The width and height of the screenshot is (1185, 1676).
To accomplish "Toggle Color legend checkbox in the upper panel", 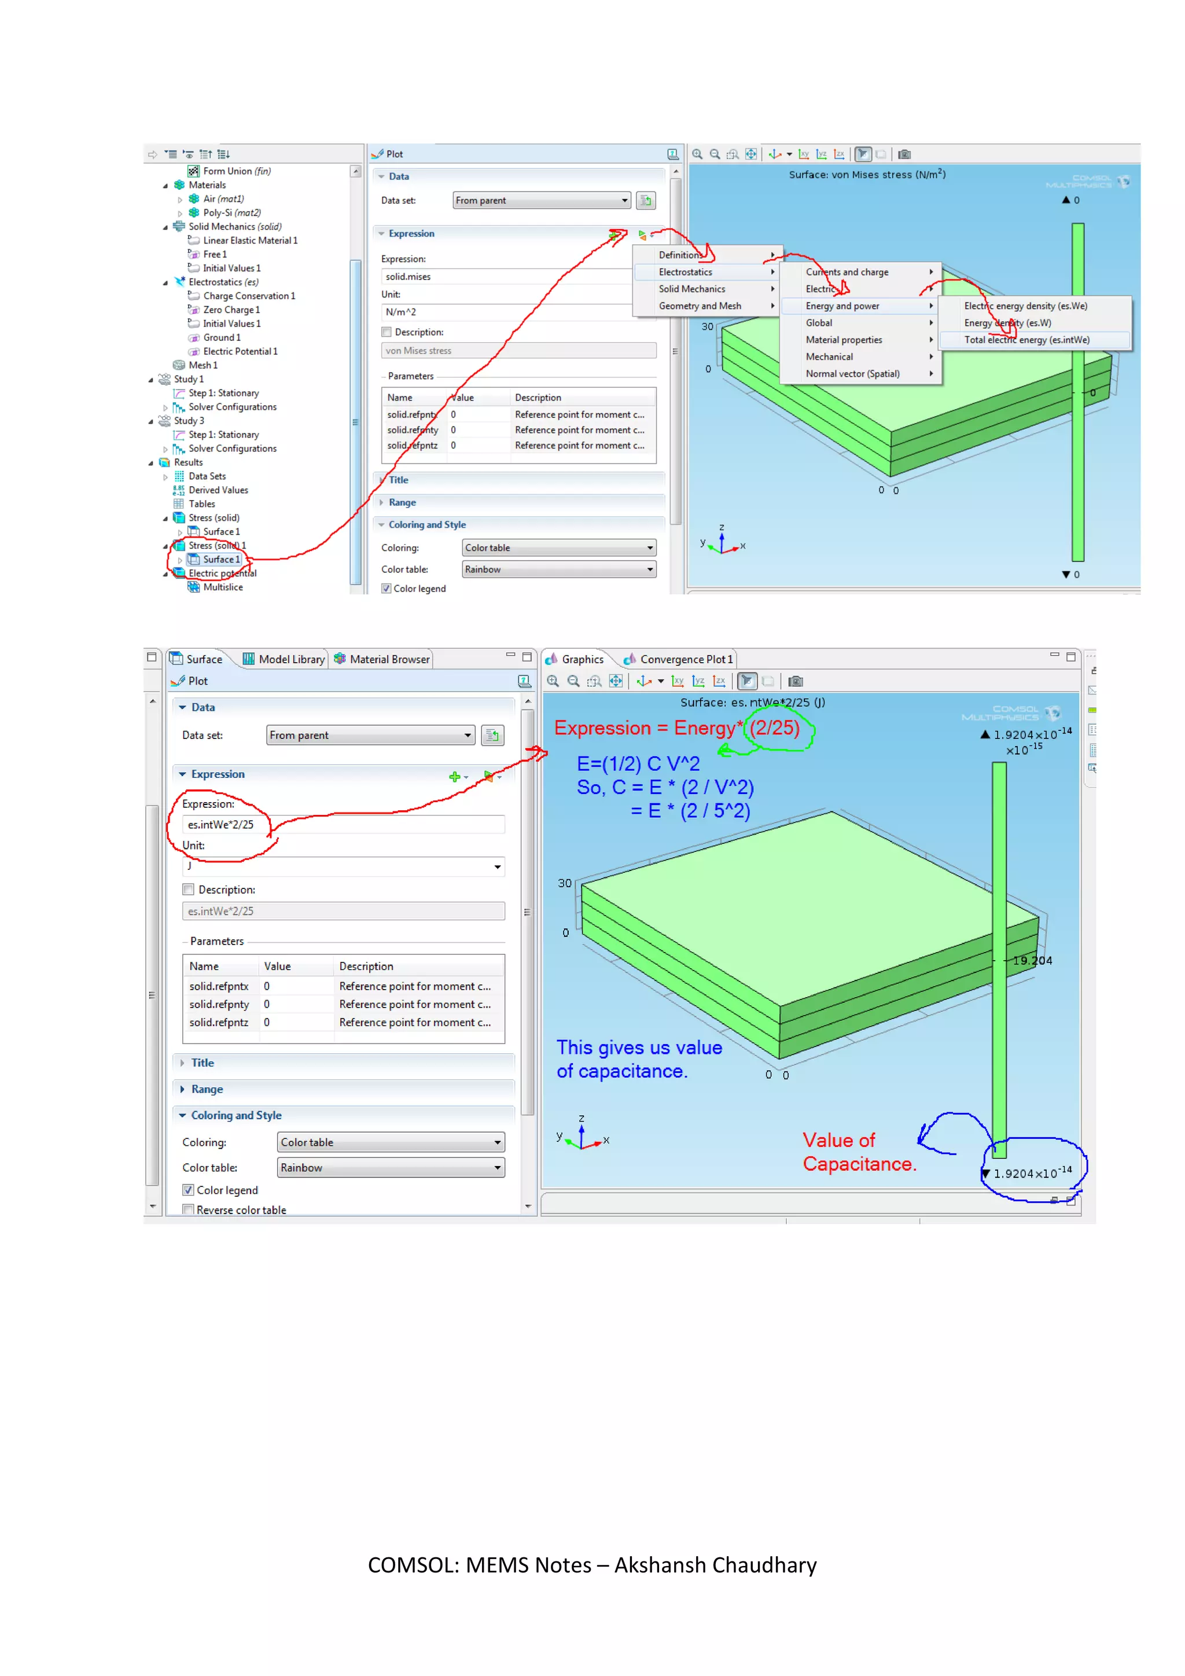I will (387, 589).
